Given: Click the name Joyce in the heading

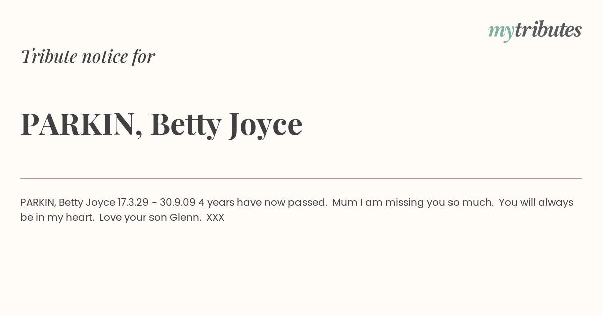Looking at the screenshot, I should point(265,125).
